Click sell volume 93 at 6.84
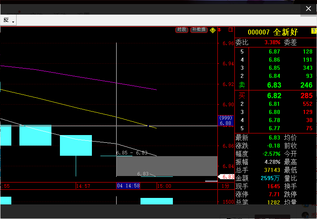 tap(309, 76)
